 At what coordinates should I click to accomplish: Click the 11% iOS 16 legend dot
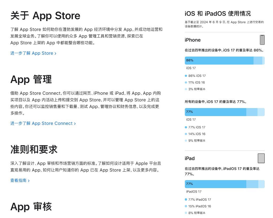186,82
